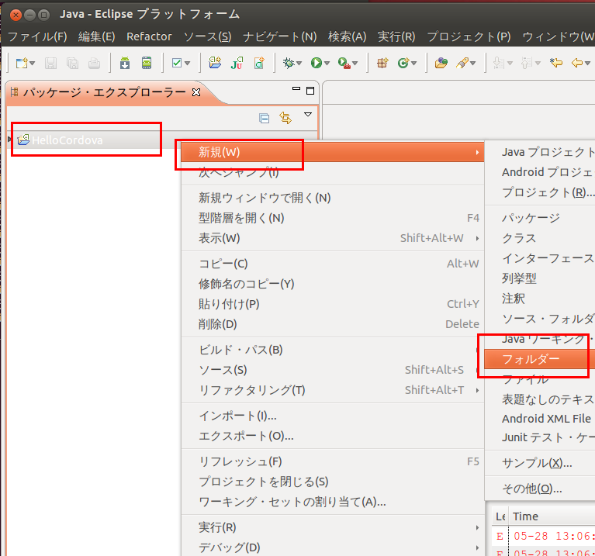Choose 新規(W) in the context menu
The image size is (595, 556).
[333, 152]
